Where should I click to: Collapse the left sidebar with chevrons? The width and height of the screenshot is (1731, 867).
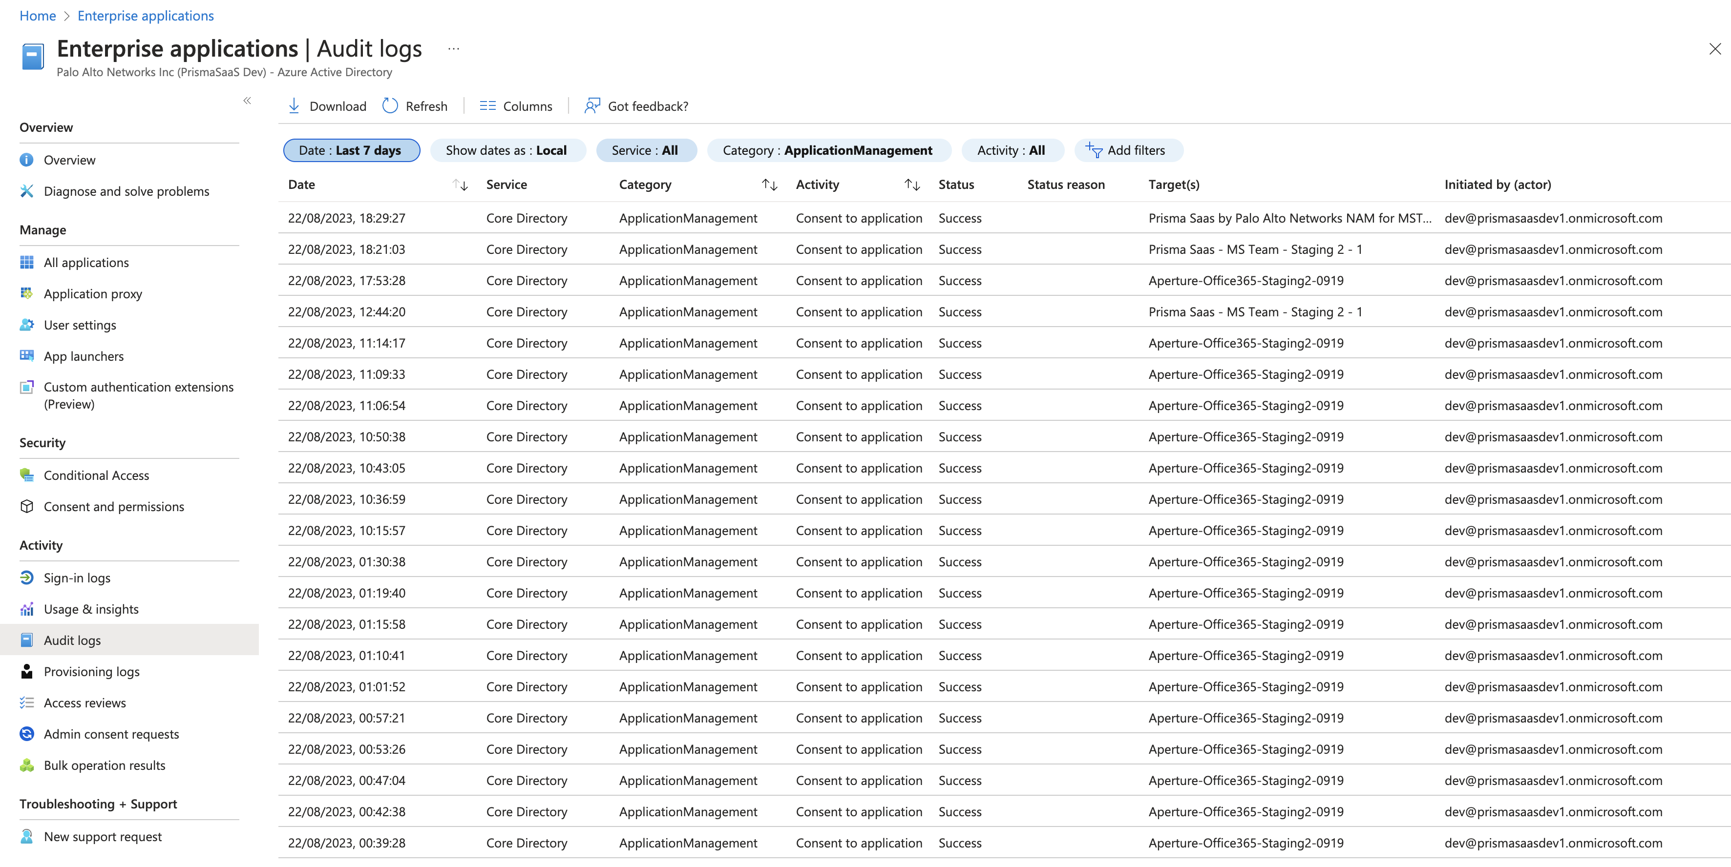pyautogui.click(x=247, y=101)
